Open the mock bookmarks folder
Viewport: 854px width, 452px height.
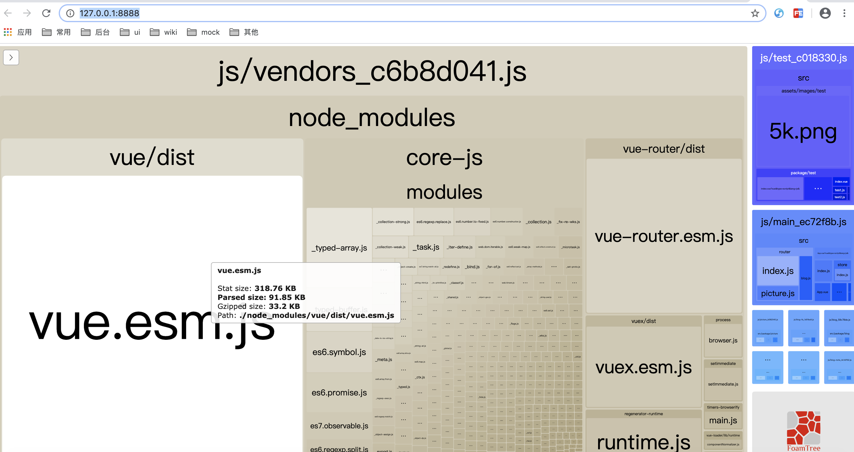(x=203, y=32)
